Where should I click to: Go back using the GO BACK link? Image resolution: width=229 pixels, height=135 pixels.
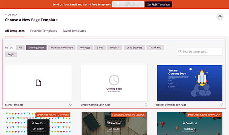click(x=11, y=15)
